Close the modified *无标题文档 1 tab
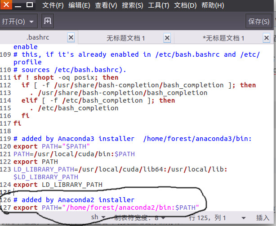This screenshot has width=276, height=226. [x=267, y=38]
